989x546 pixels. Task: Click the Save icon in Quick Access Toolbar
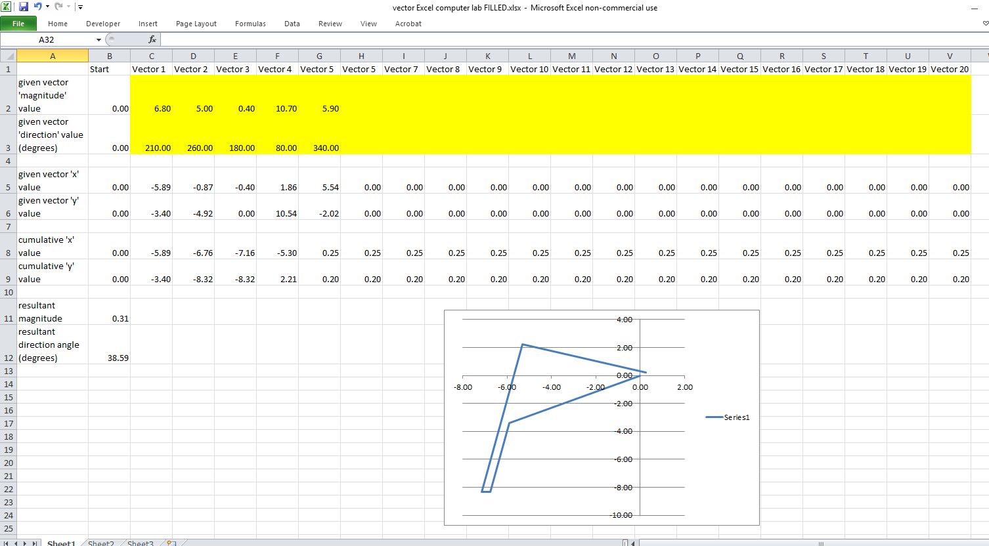(x=24, y=7)
